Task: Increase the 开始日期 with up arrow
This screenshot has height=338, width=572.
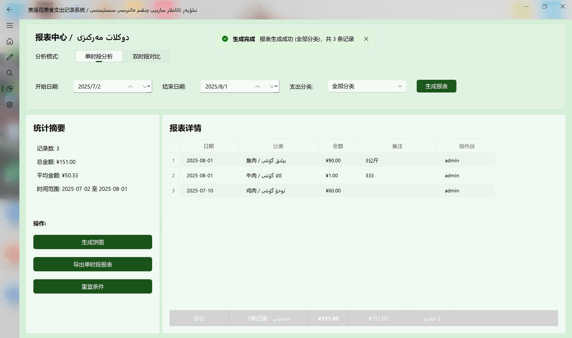Action: [130, 87]
